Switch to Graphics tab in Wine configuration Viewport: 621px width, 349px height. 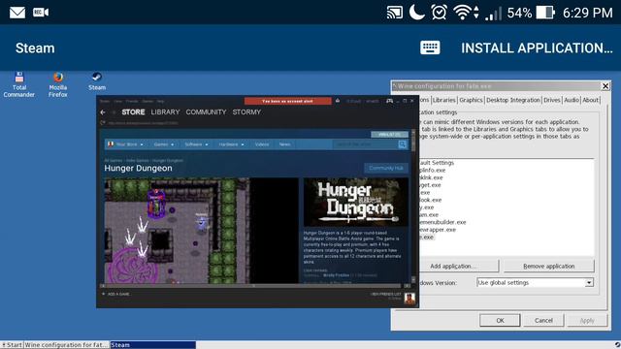click(x=471, y=100)
